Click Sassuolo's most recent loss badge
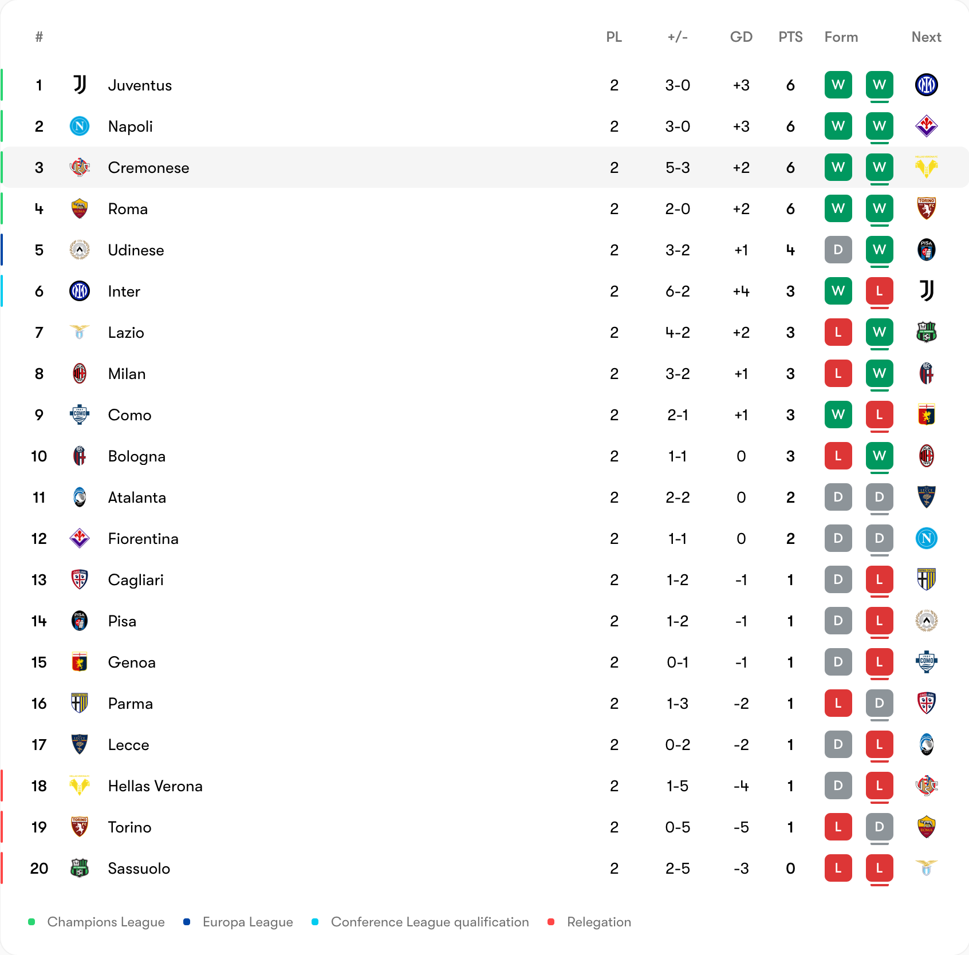 coord(879,868)
